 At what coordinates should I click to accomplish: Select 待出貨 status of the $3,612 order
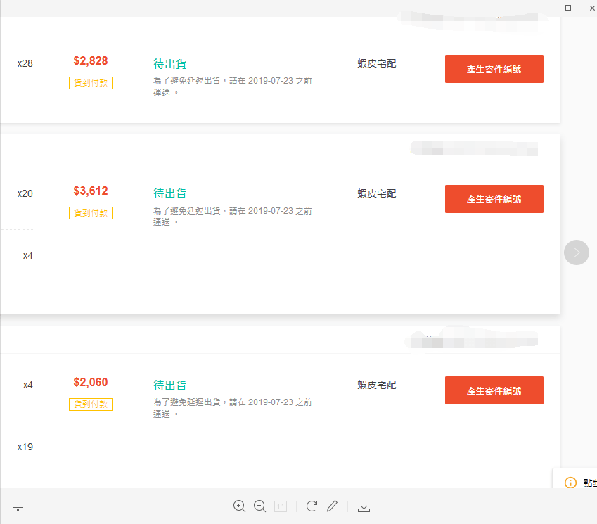tap(170, 193)
